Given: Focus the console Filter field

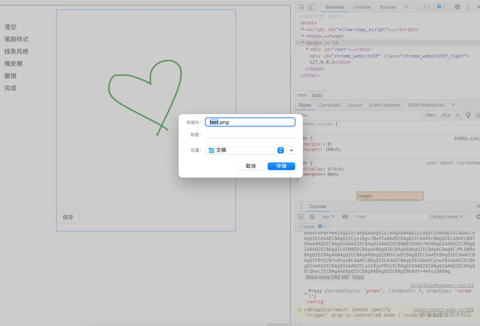Looking at the screenshot, I should pyautogui.click(x=390, y=217).
